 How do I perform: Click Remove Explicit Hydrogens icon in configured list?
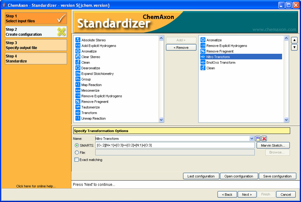(x=203, y=45)
